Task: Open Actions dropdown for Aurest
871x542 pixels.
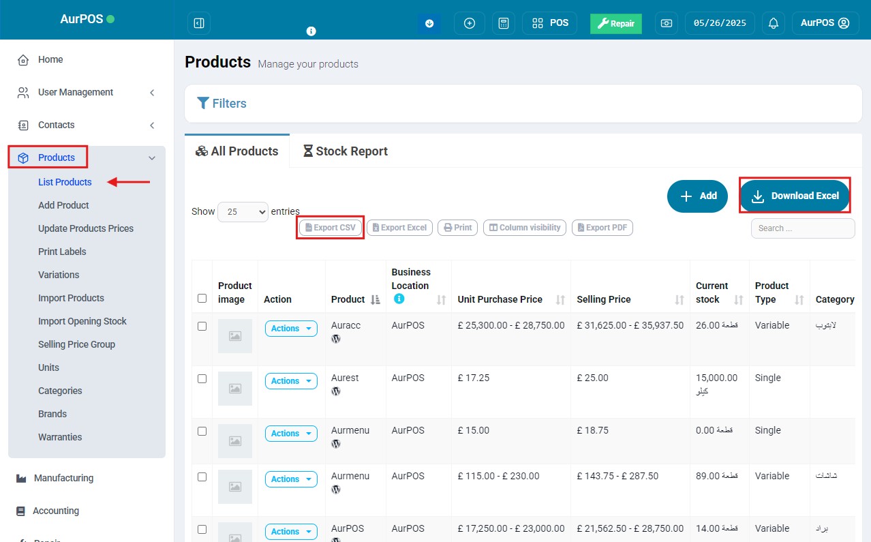Action: (291, 381)
